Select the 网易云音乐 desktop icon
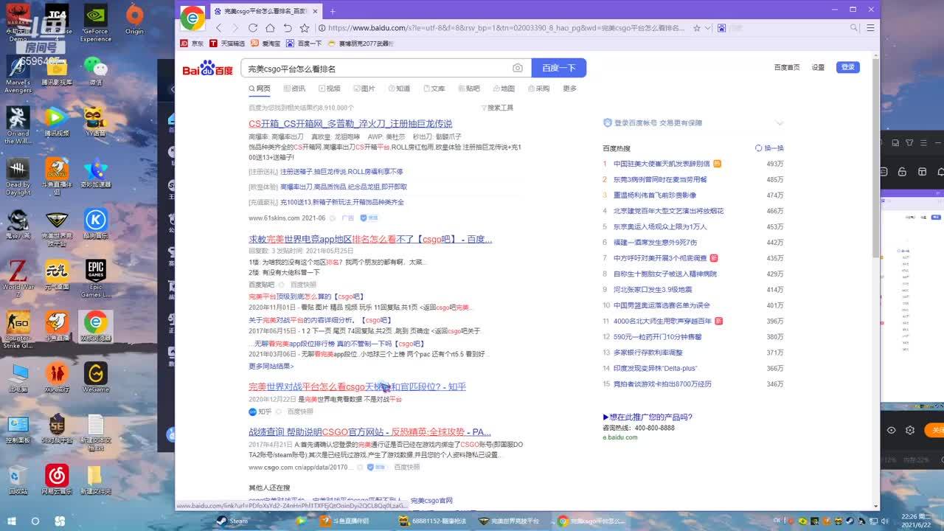 pos(57,479)
